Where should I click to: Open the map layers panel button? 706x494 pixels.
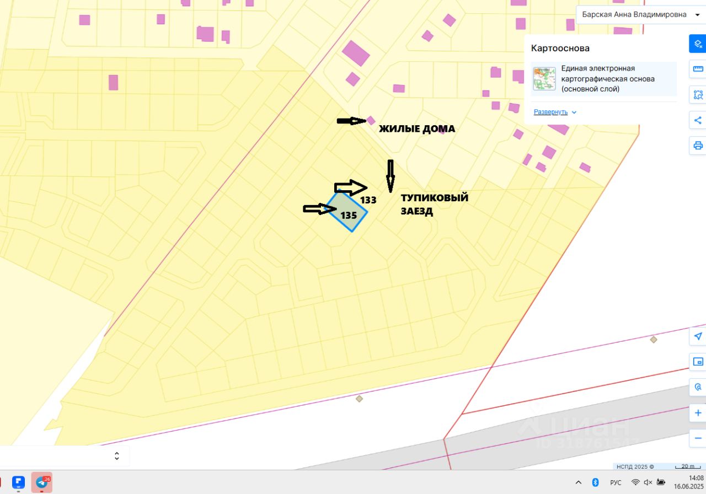[698, 44]
